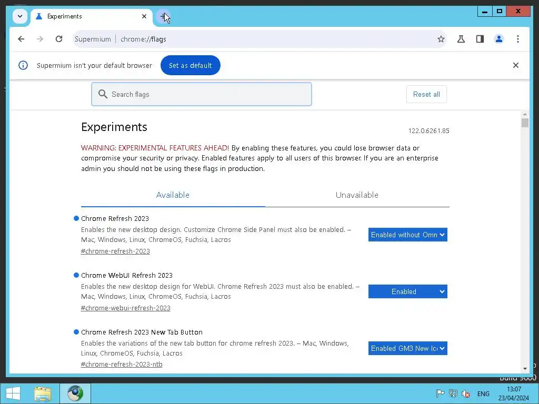Click the page scrollbar up arrow
The width and height of the screenshot is (539, 404).
pyautogui.click(x=525, y=114)
